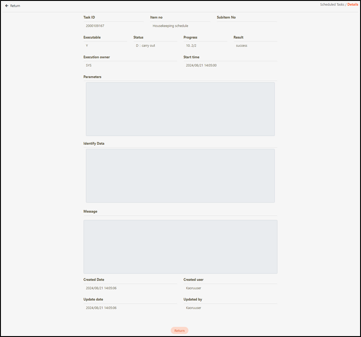Select the Status field showing D : carry out
Image resolution: width=361 pixels, height=337 pixels.
155,46
